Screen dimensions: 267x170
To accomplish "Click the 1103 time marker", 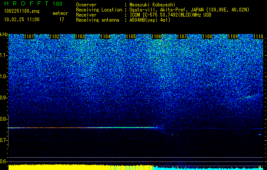I will coord(80,37).
